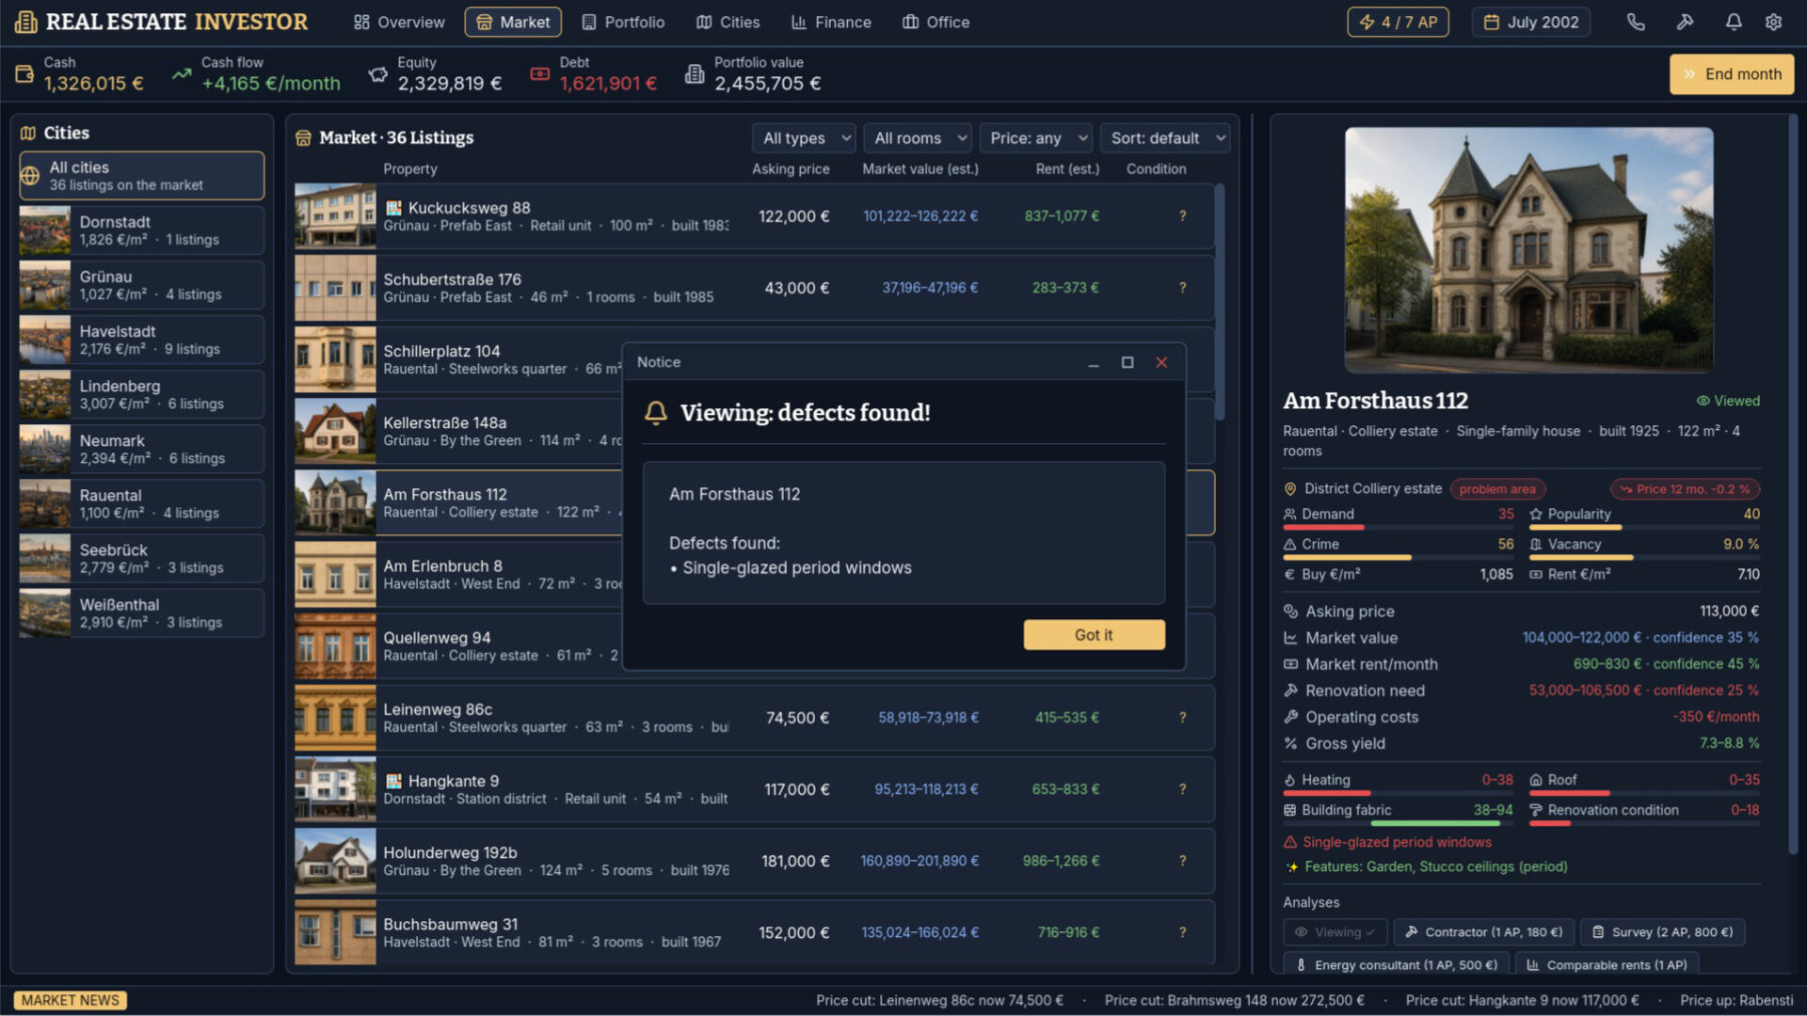1807x1016 pixels.
Task: Switch to the Office tab
Action: pyautogui.click(x=936, y=22)
